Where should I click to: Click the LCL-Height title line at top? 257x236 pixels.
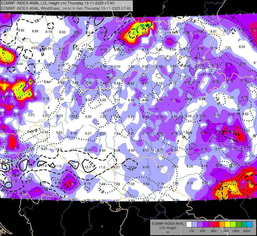(x=57, y=3)
